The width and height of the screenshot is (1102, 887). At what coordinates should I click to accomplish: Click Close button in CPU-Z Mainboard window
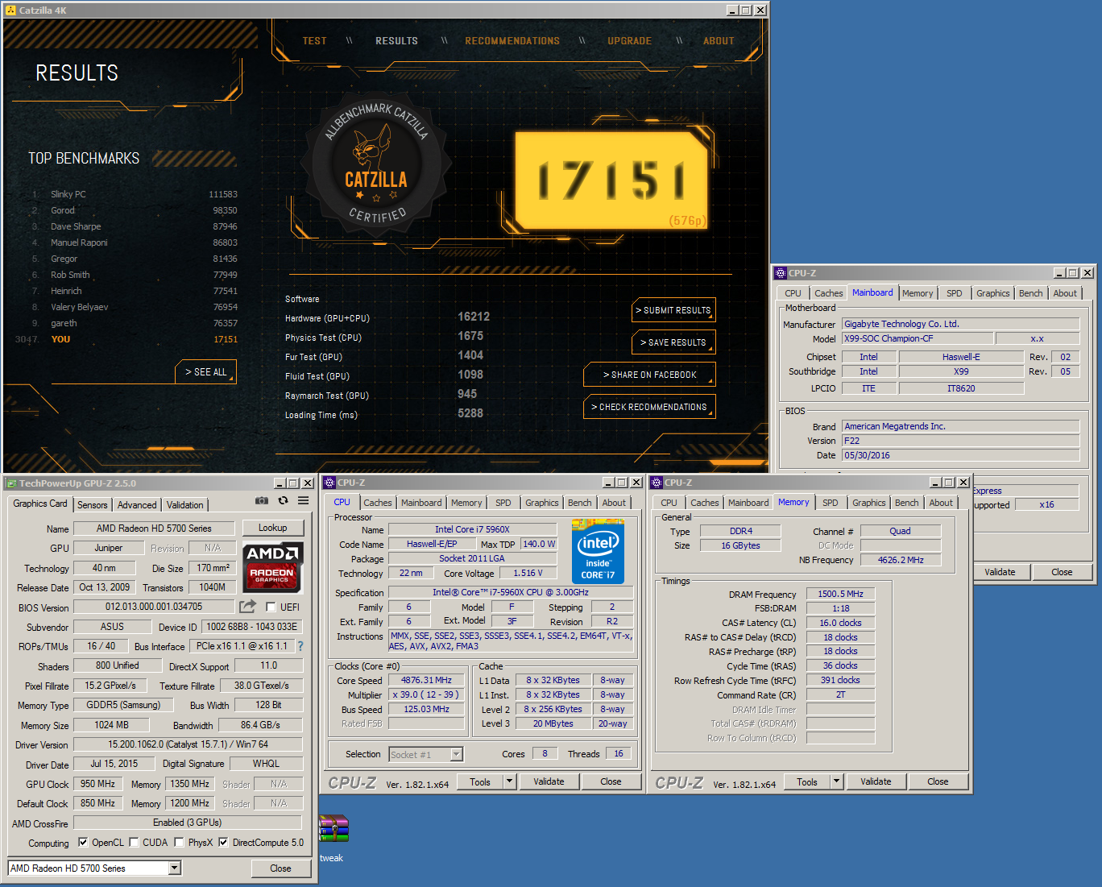[x=1062, y=572]
